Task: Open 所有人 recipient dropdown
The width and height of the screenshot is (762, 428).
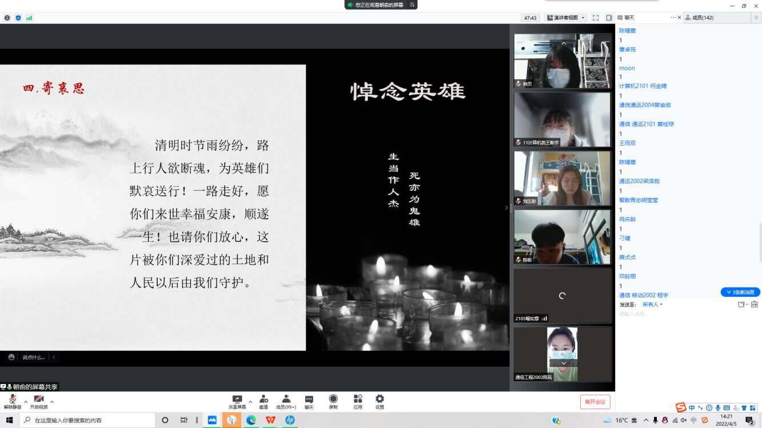Action: tap(652, 304)
